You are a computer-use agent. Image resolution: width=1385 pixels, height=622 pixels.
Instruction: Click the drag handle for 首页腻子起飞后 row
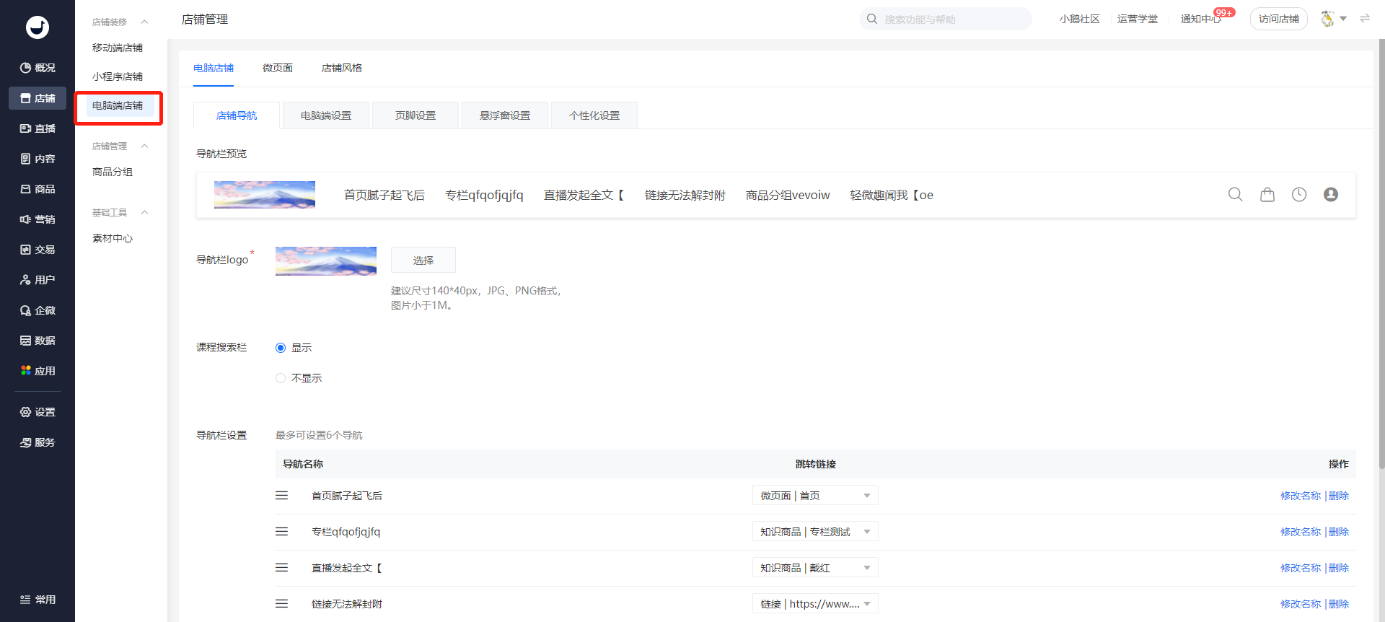281,496
